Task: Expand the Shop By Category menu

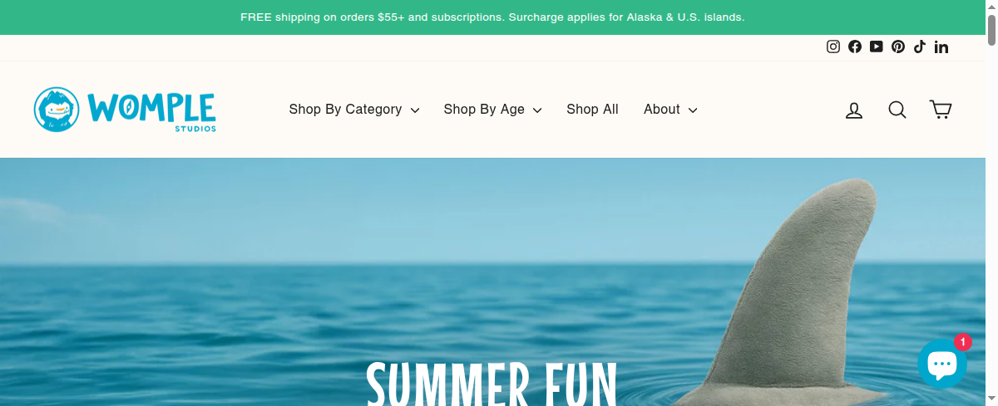Action: pyautogui.click(x=354, y=110)
